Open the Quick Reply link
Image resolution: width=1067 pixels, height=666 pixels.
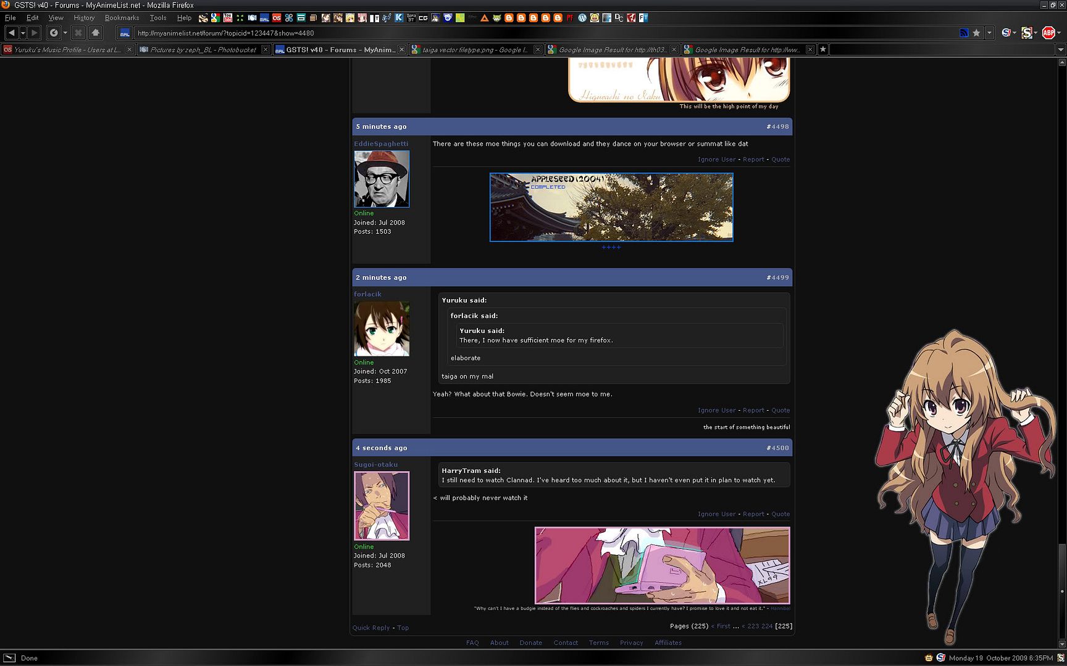pyautogui.click(x=371, y=628)
